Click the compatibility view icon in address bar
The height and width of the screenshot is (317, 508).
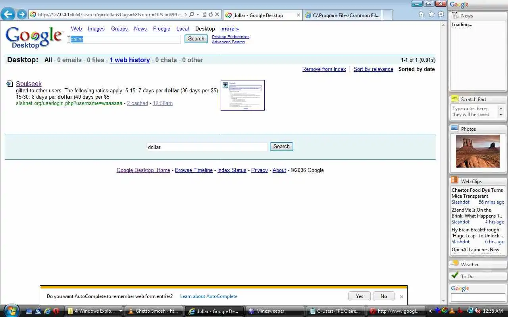coord(204,15)
